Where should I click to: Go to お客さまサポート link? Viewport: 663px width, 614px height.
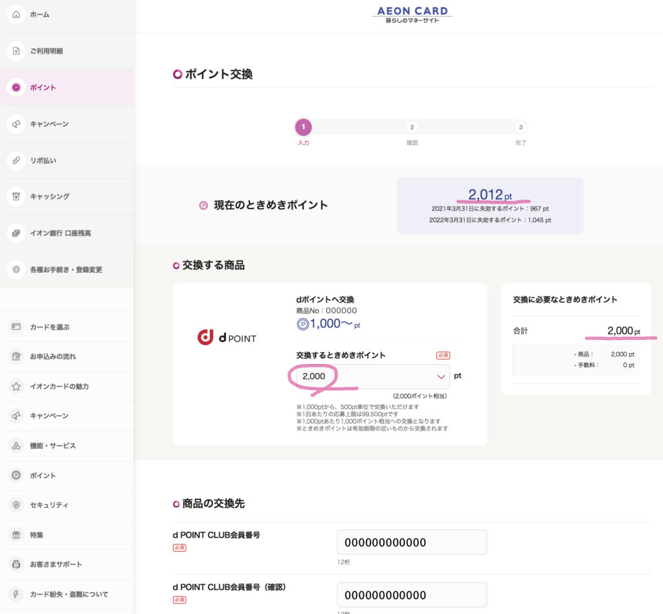point(67,565)
